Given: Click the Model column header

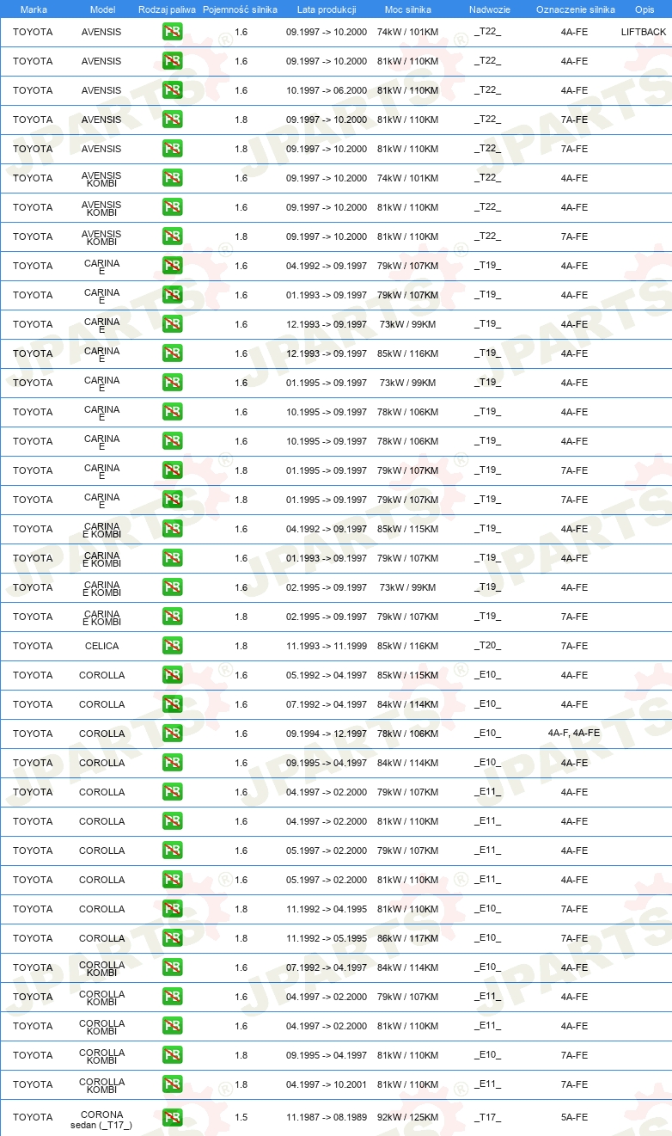Looking at the screenshot, I should (x=102, y=9).
